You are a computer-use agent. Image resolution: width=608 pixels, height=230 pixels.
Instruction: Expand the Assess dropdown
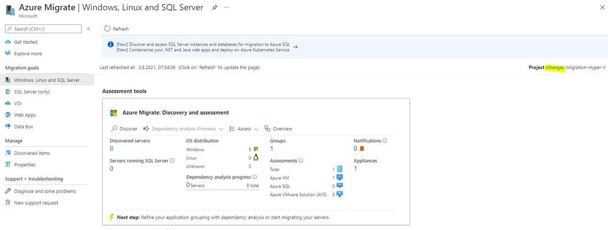point(256,129)
